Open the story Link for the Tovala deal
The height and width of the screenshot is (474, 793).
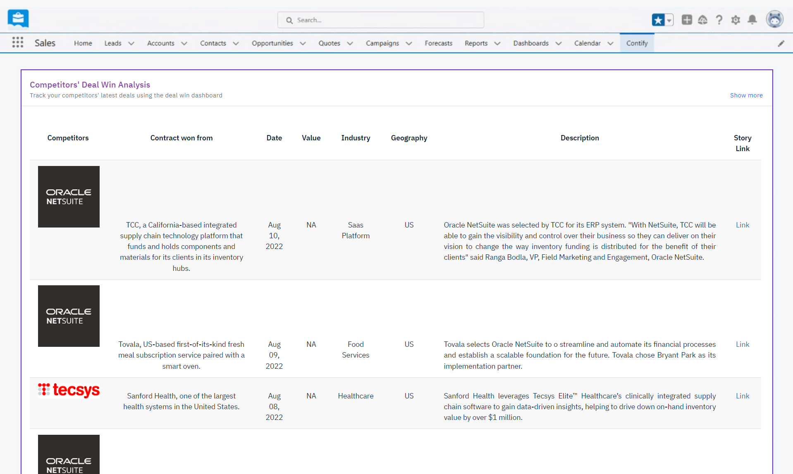(743, 344)
